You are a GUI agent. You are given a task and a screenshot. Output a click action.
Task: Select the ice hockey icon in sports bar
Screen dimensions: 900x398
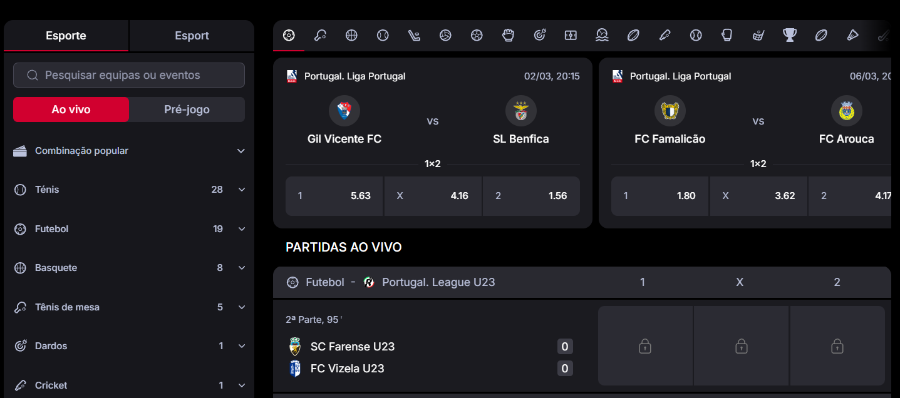(414, 35)
